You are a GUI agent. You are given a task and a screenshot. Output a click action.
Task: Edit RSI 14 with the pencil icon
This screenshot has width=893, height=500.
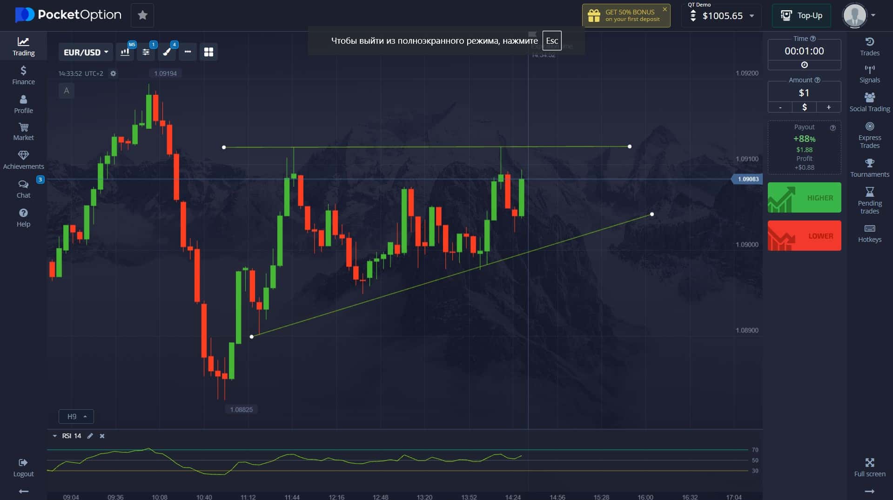click(90, 436)
